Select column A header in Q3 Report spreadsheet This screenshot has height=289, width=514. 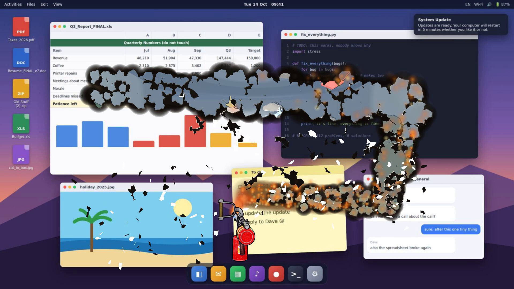click(138, 35)
